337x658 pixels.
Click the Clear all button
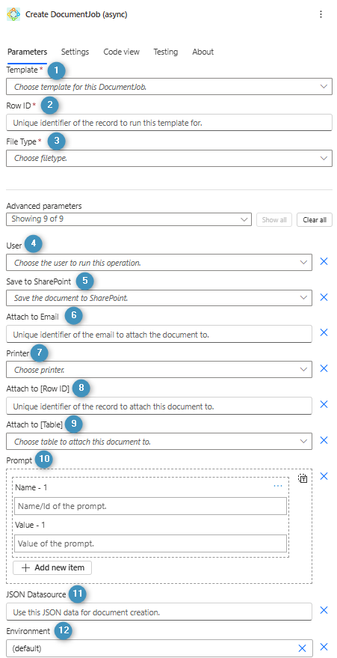coord(315,219)
